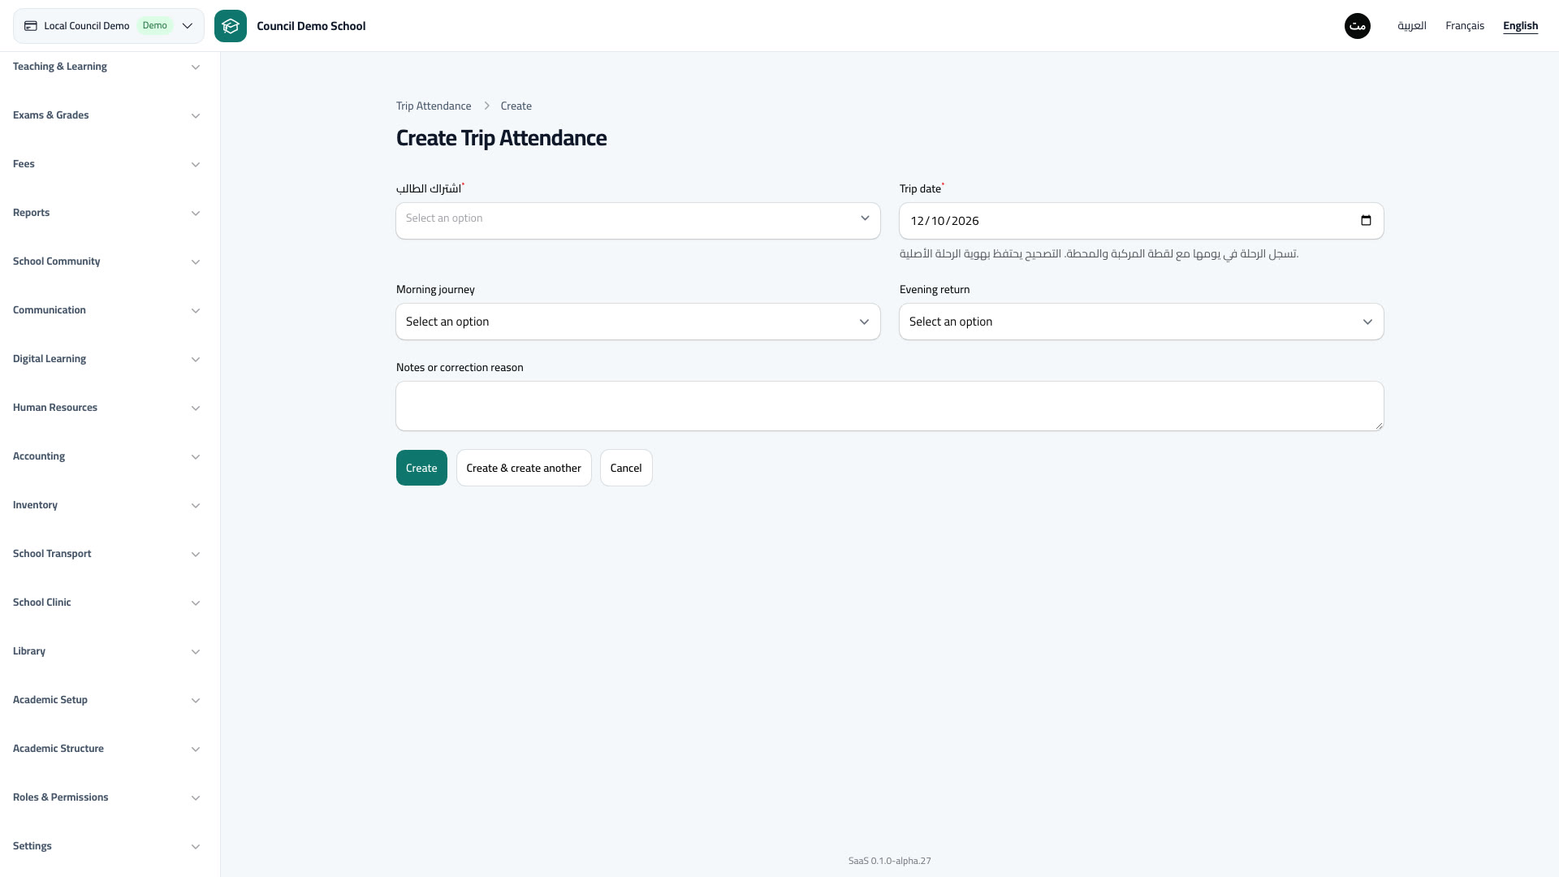Click into the Notes or correction reason textarea
The image size is (1559, 877).
coord(890,406)
